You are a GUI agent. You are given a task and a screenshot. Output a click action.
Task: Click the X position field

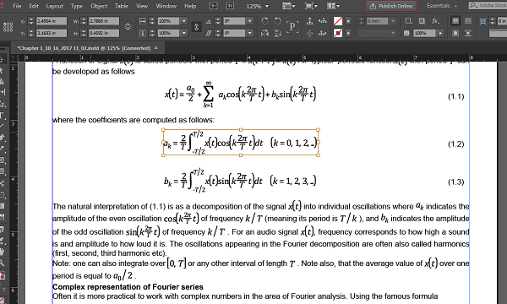coord(52,21)
